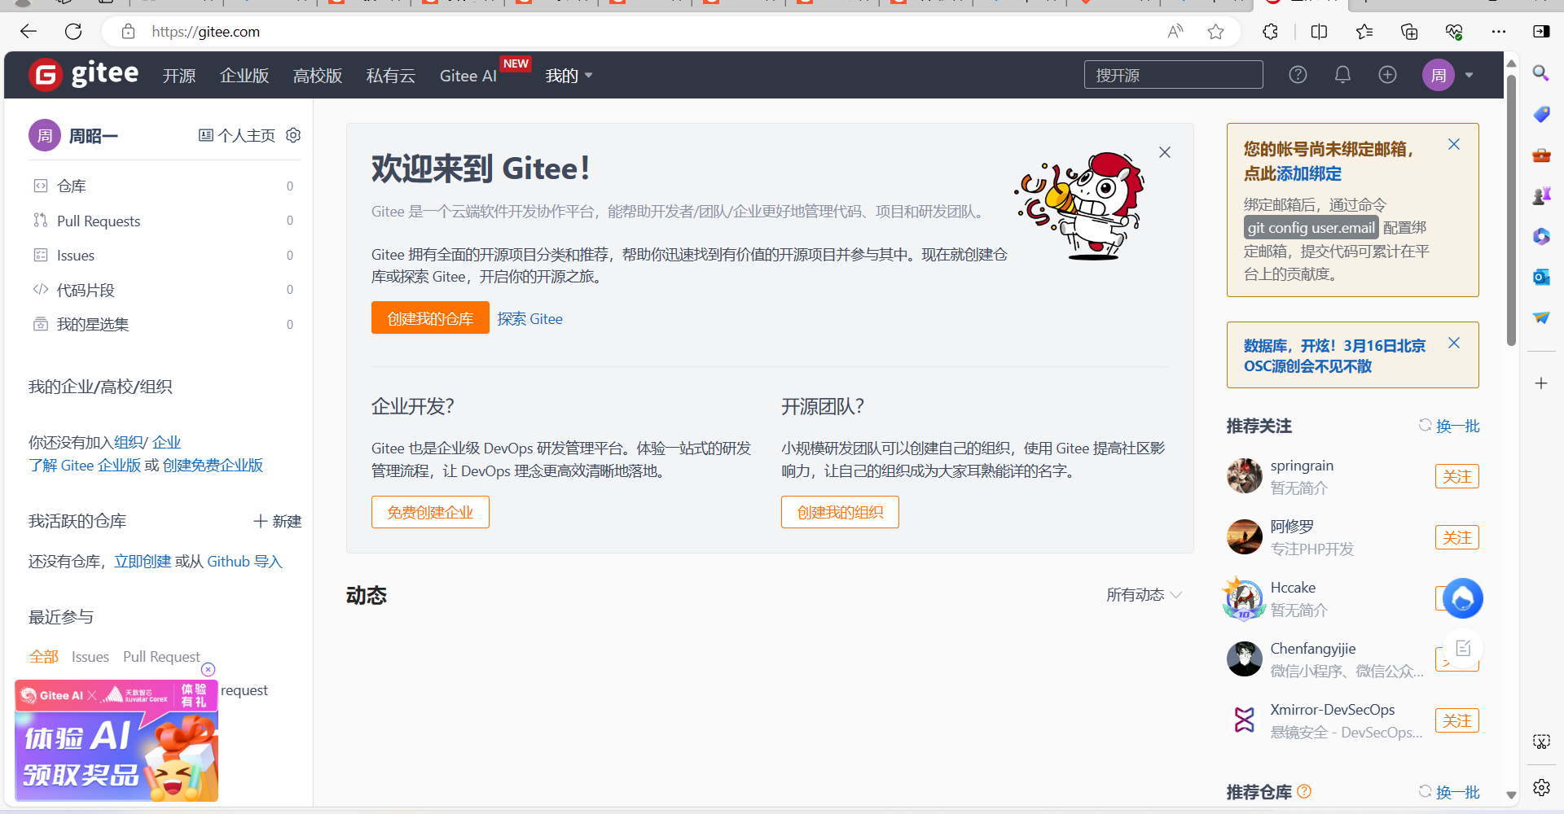The width and height of the screenshot is (1564, 814).
Task: Open Pull Requests in sidebar
Action: 163,221
